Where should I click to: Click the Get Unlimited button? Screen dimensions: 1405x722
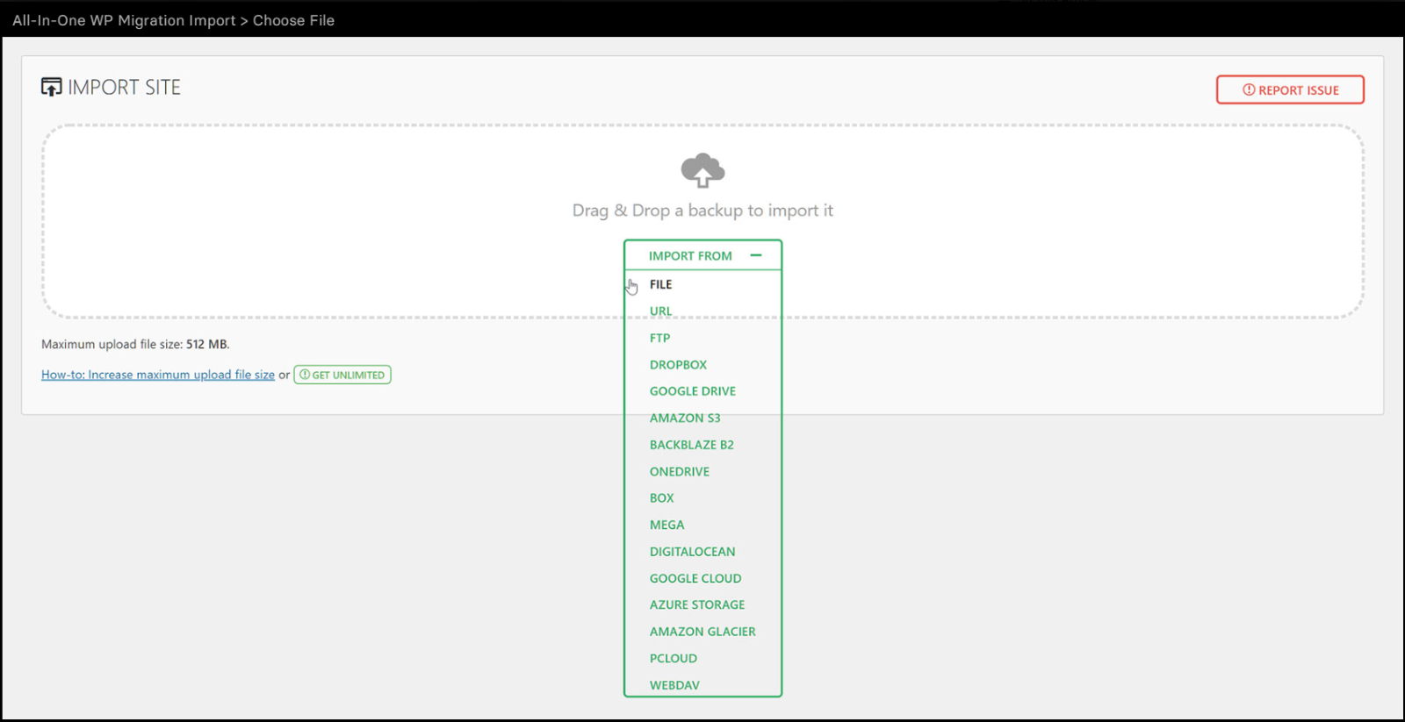pyautogui.click(x=342, y=375)
